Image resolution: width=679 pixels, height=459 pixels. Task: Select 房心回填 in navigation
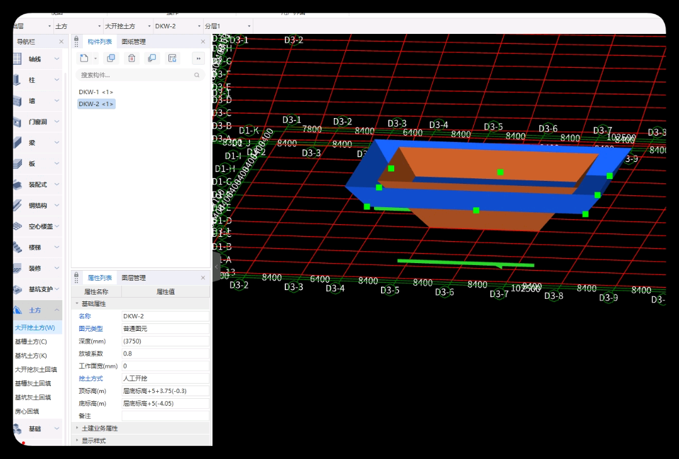[x=27, y=411]
